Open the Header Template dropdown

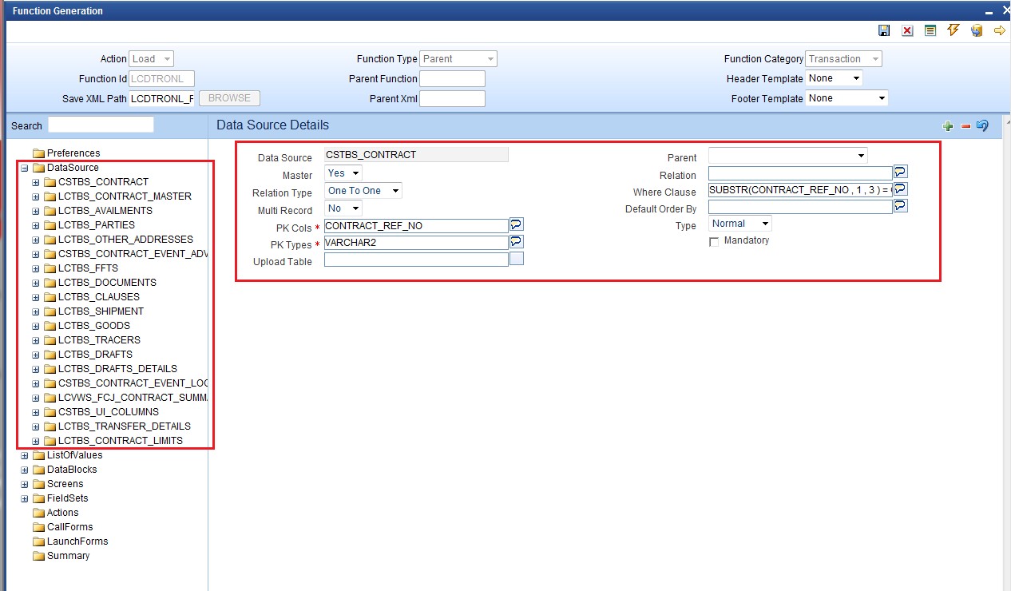[835, 78]
